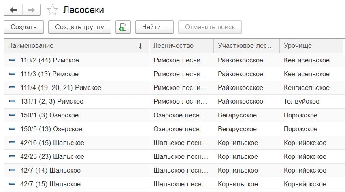
Task: Click the Урочище column header
Action: (x=311, y=46)
